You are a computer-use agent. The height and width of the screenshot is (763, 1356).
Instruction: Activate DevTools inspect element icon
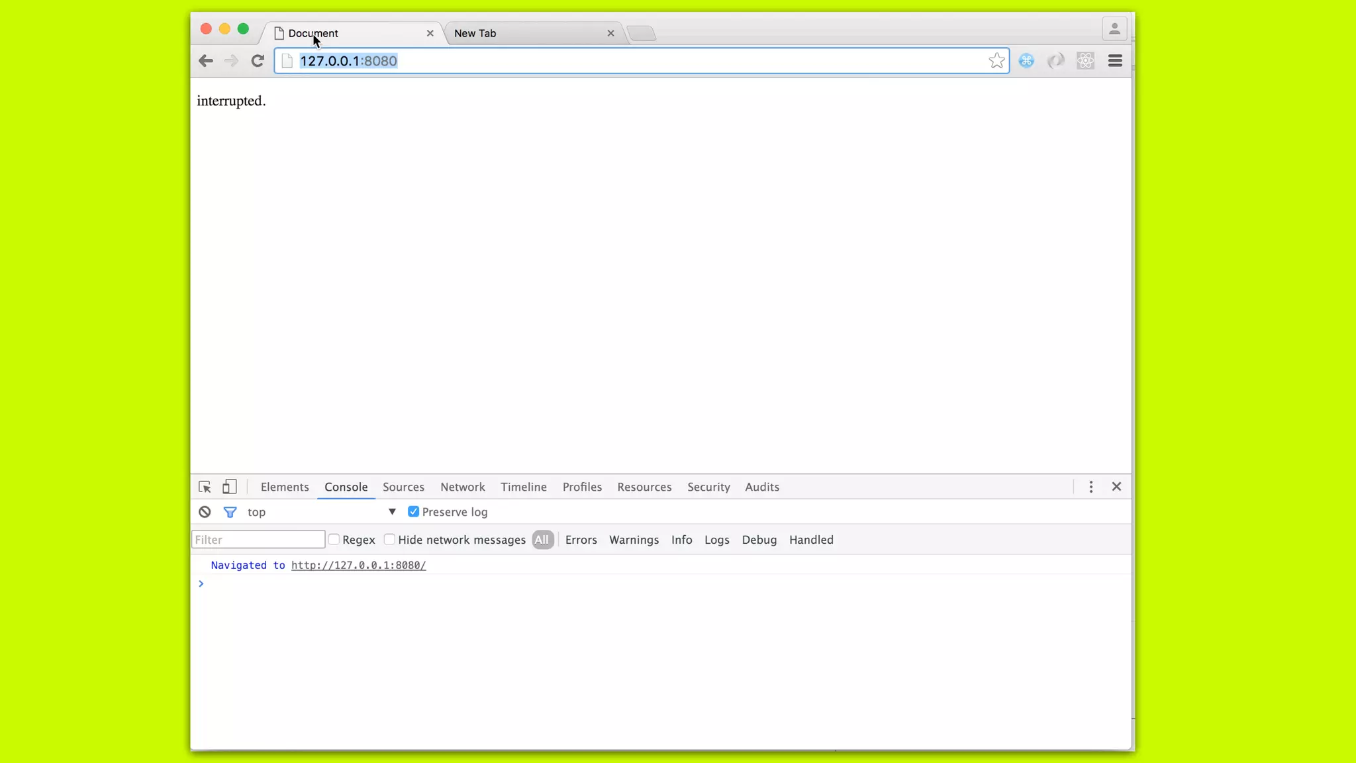(x=205, y=487)
